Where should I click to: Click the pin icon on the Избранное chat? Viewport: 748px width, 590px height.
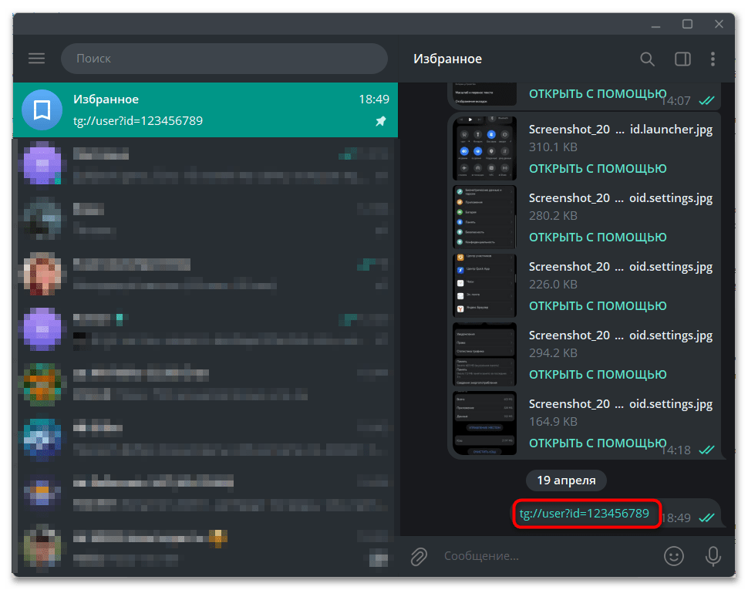381,121
